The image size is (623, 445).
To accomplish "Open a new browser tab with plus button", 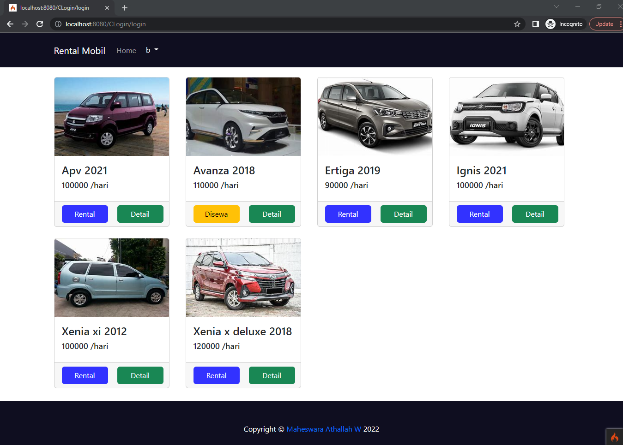I will click(x=124, y=7).
